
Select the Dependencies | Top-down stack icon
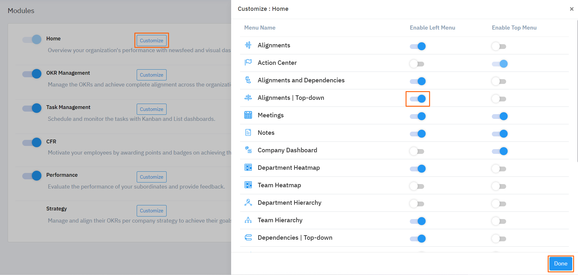pos(248,237)
